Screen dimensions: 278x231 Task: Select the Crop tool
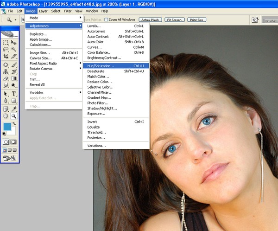tap(6, 56)
